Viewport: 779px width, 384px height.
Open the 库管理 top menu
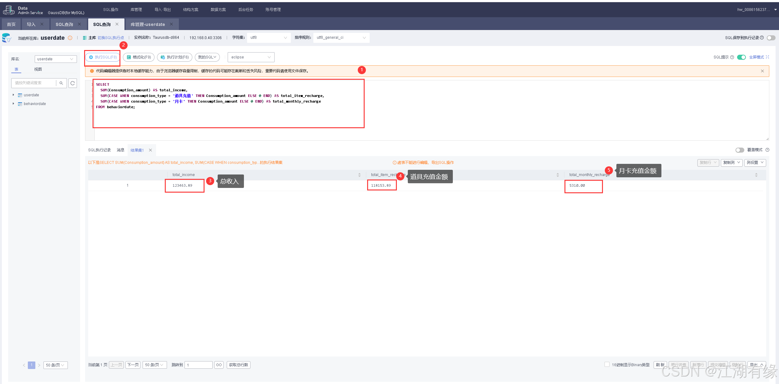click(136, 10)
